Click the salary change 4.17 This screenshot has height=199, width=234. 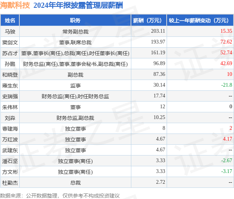[x=228, y=139]
